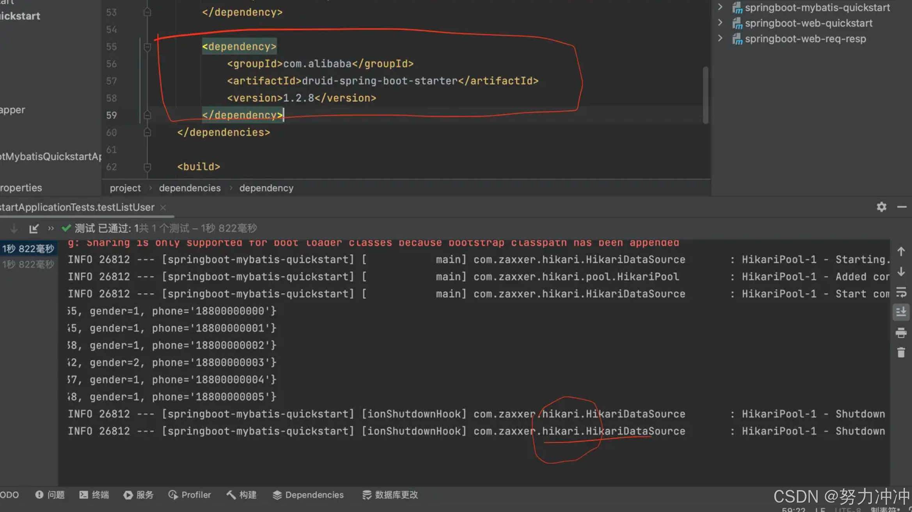Expand springboot-web-req-resp Maven module
Image resolution: width=912 pixels, height=512 pixels.
click(x=720, y=39)
